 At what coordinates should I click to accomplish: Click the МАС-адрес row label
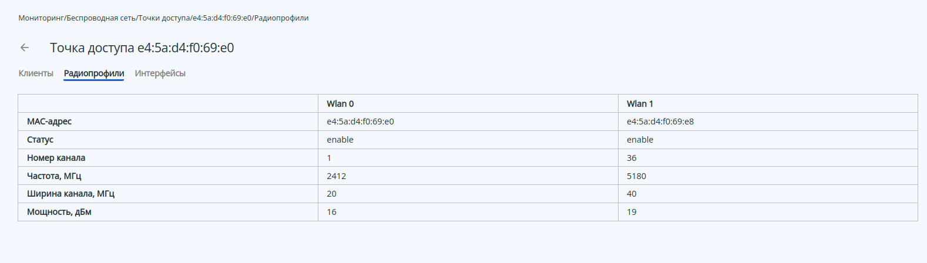(49, 122)
